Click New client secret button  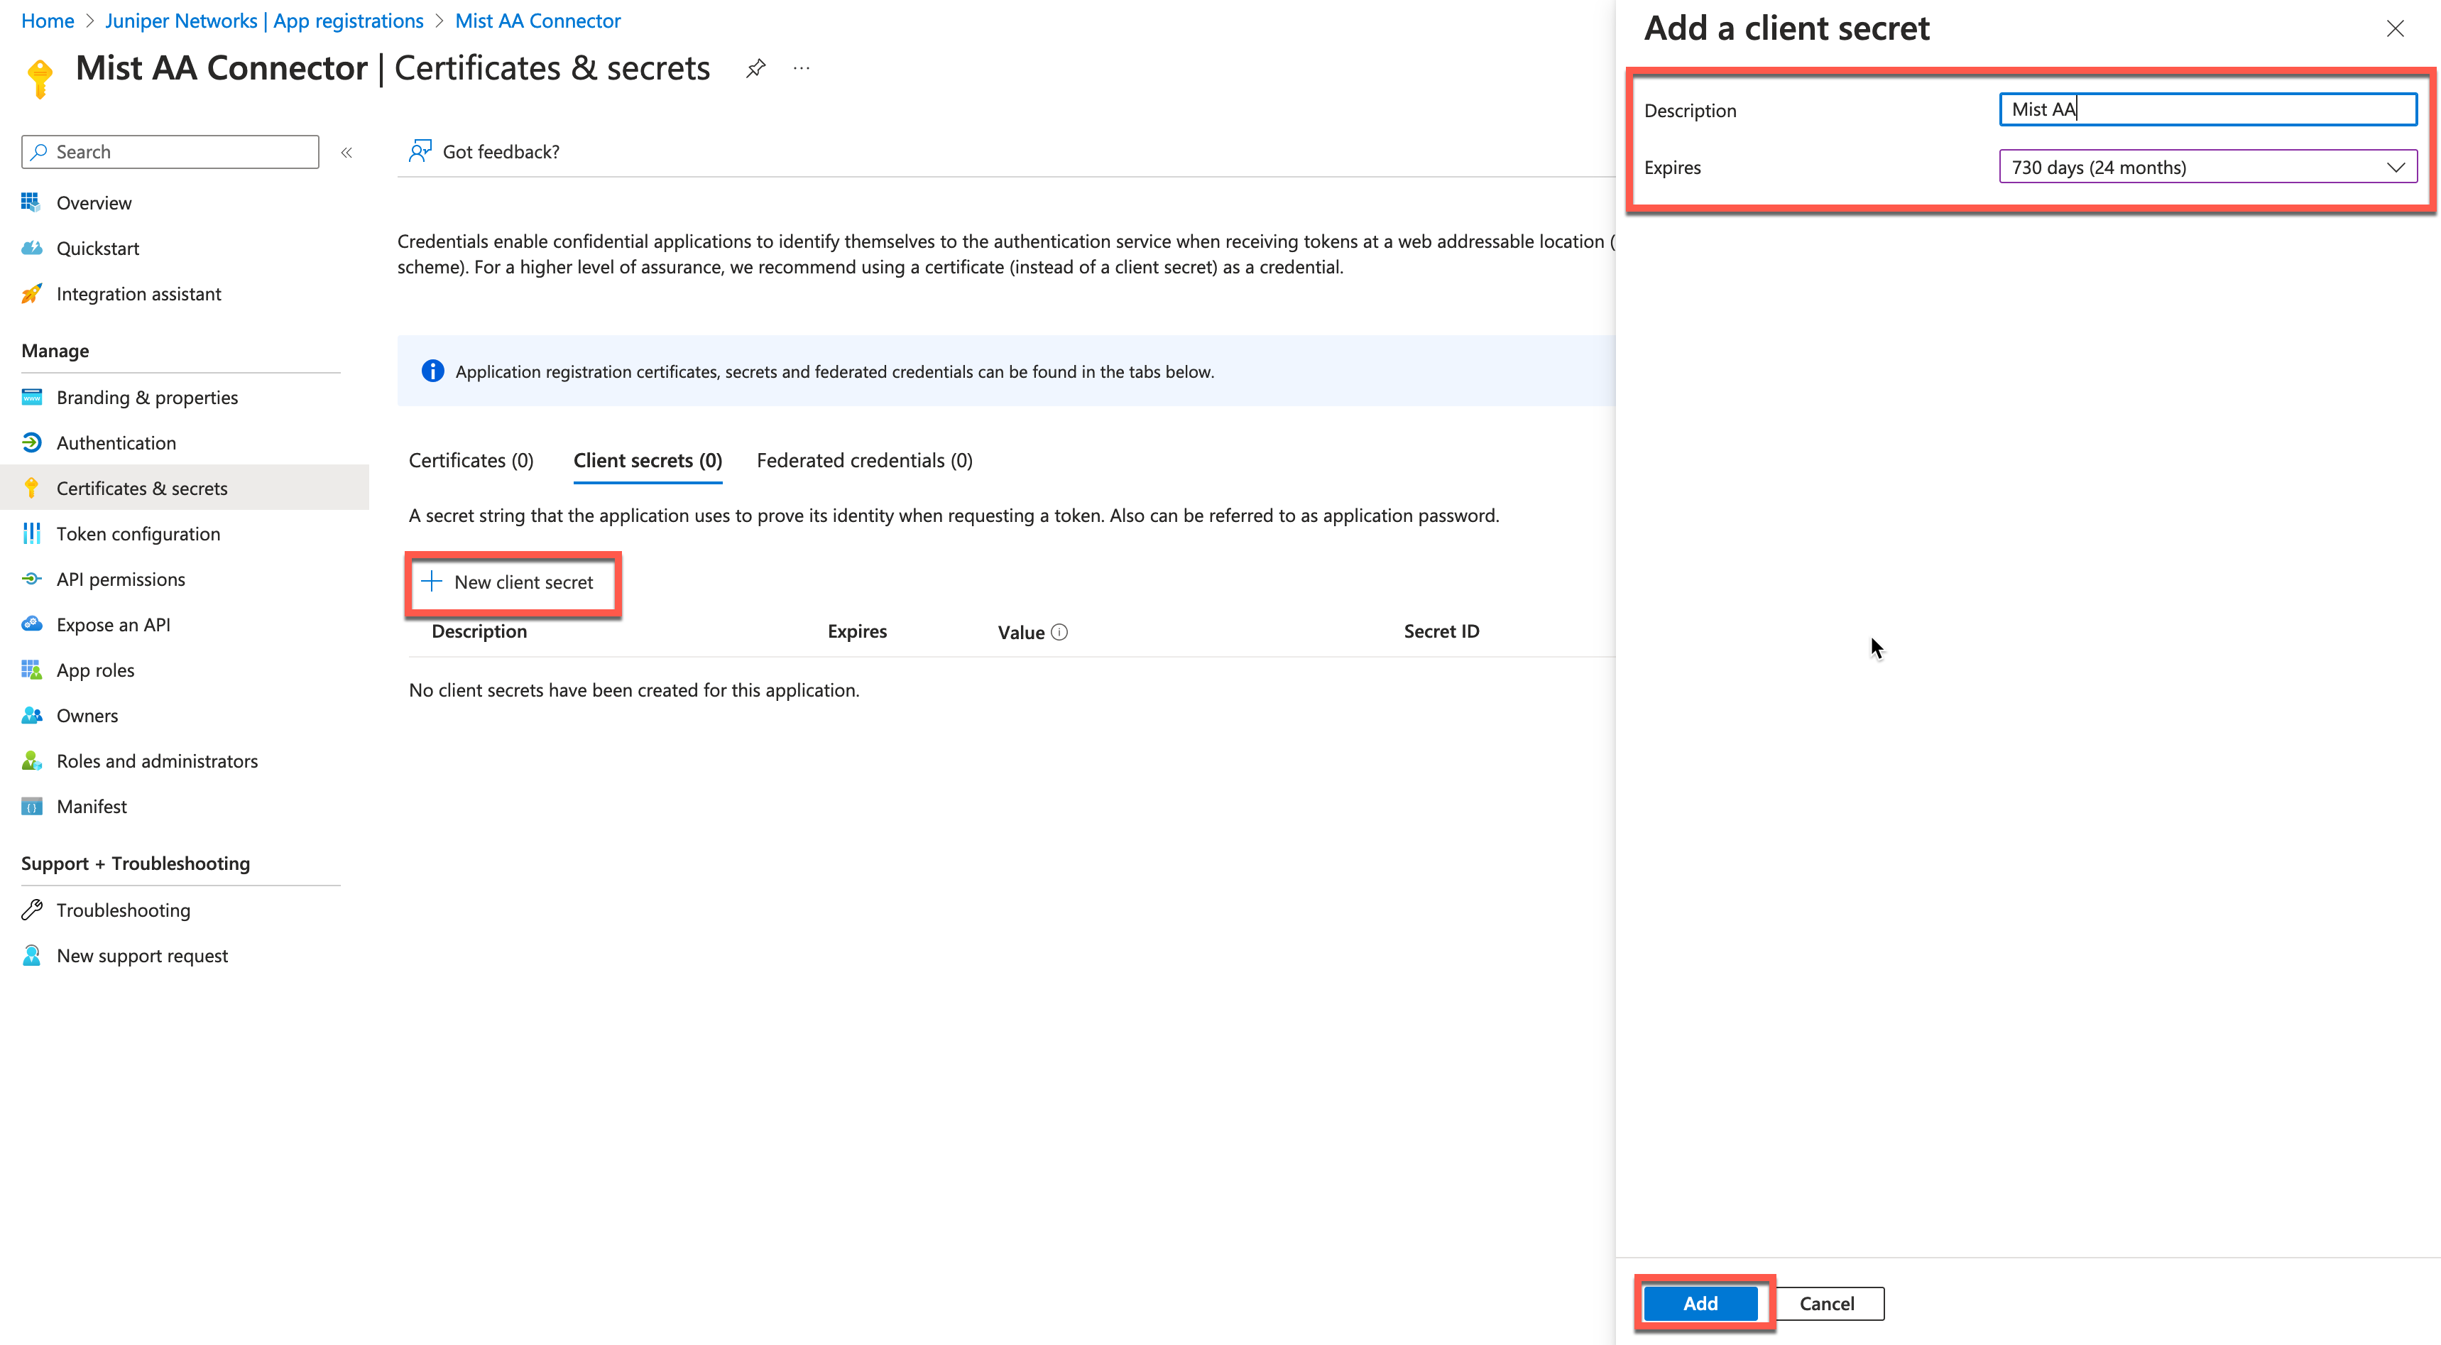click(x=512, y=582)
